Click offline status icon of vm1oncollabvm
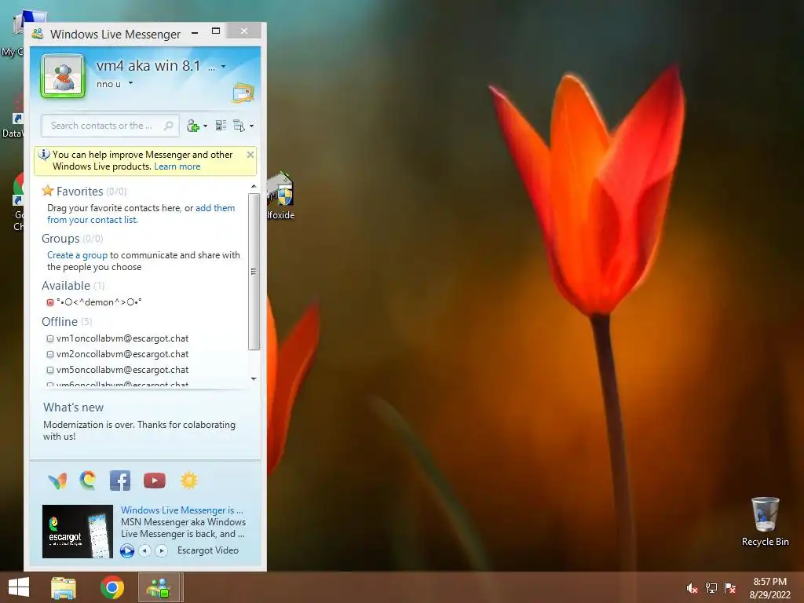Viewport: 804px width, 603px height. point(50,339)
